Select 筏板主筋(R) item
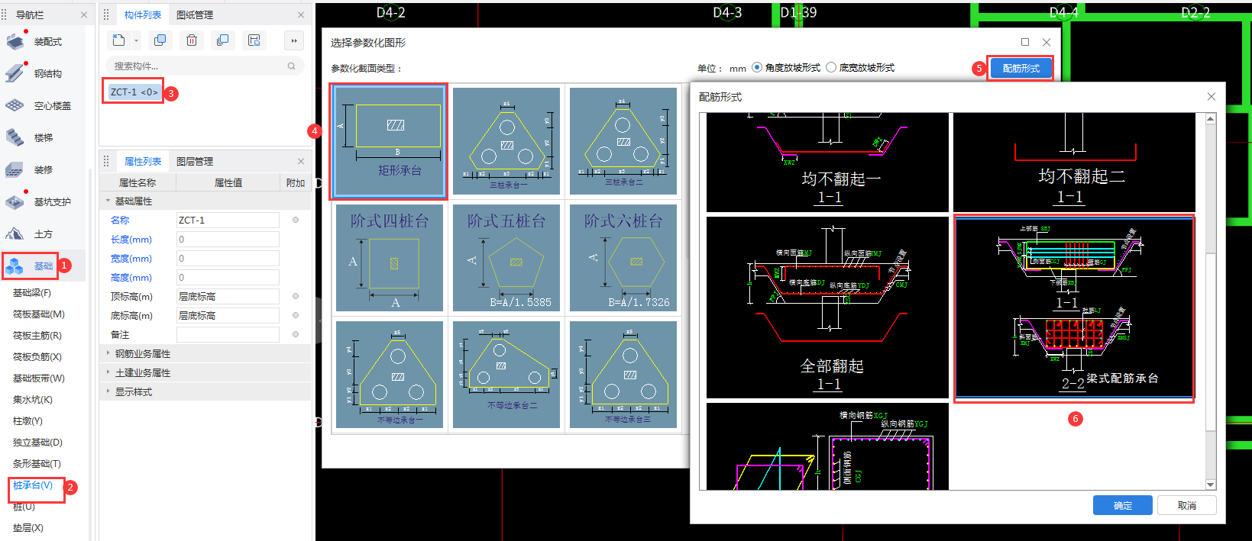Image resolution: width=1252 pixels, height=541 pixels. click(x=37, y=335)
